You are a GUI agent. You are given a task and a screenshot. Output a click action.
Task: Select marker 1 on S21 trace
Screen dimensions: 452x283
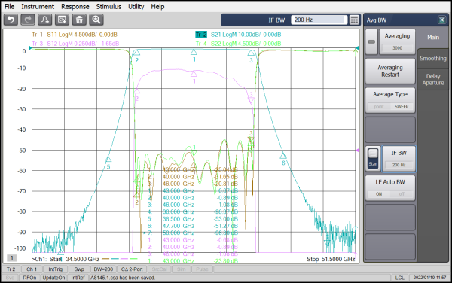(194, 52)
